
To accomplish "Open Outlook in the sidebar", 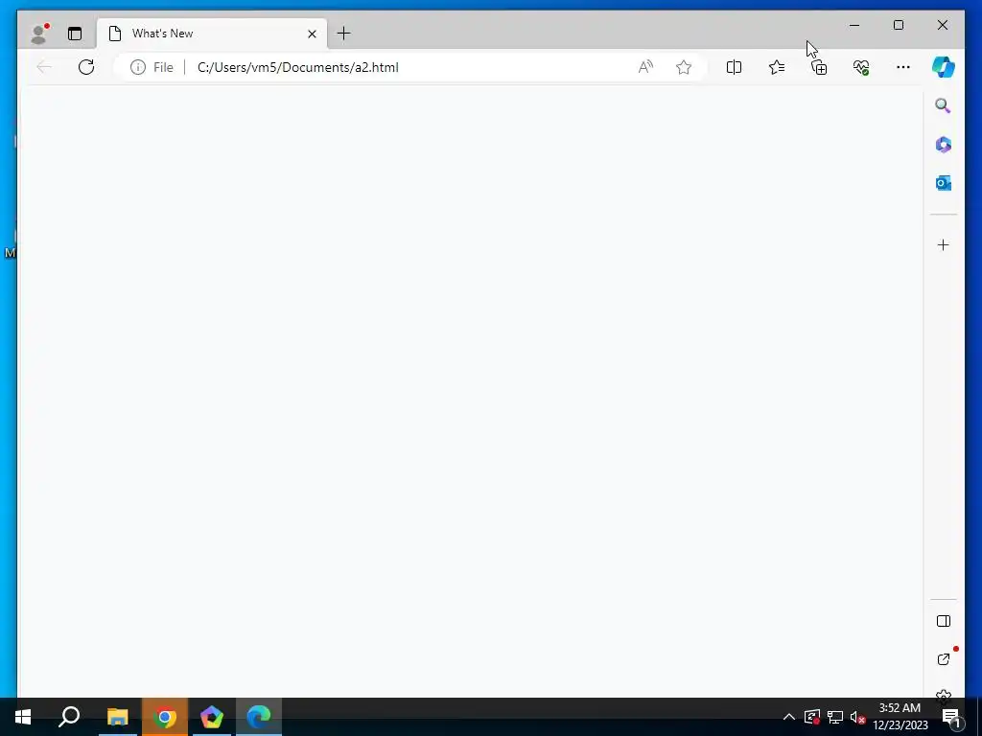I will (944, 183).
